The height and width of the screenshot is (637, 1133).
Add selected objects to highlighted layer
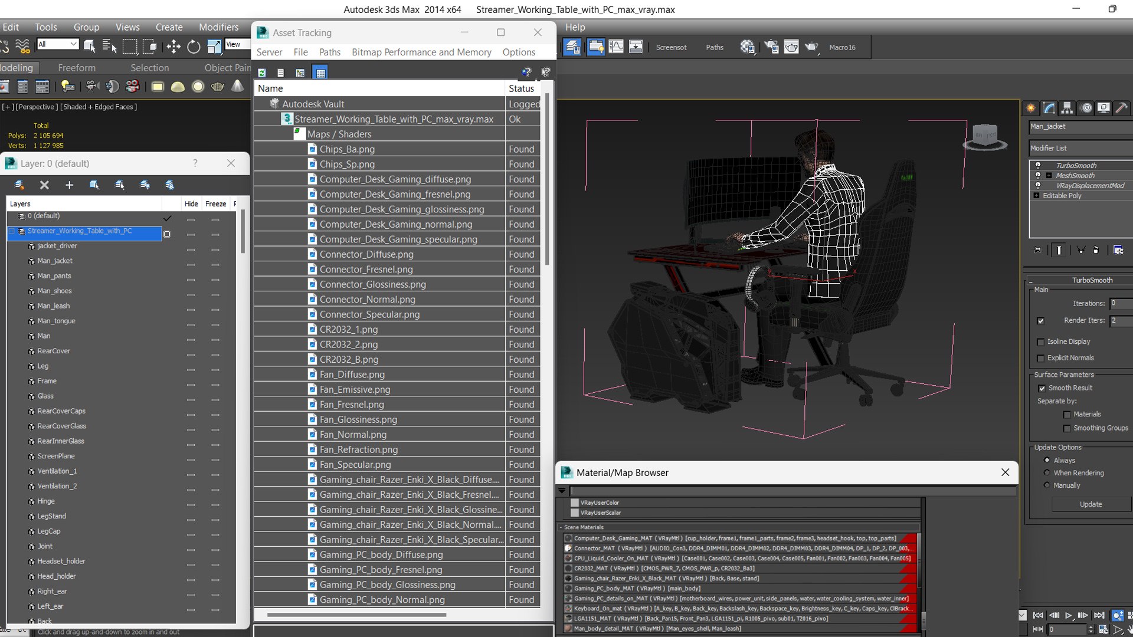click(69, 185)
